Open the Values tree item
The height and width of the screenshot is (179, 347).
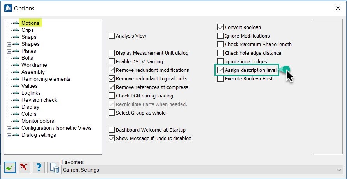click(30, 86)
